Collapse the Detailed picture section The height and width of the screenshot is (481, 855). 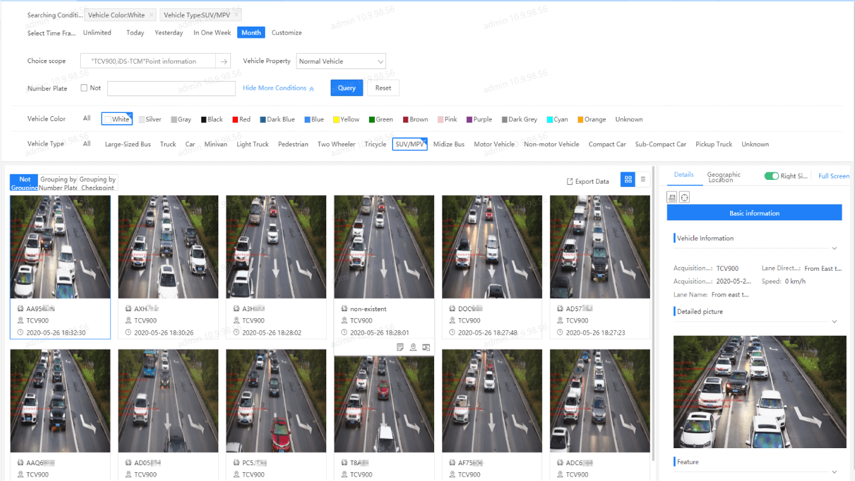[x=834, y=321]
